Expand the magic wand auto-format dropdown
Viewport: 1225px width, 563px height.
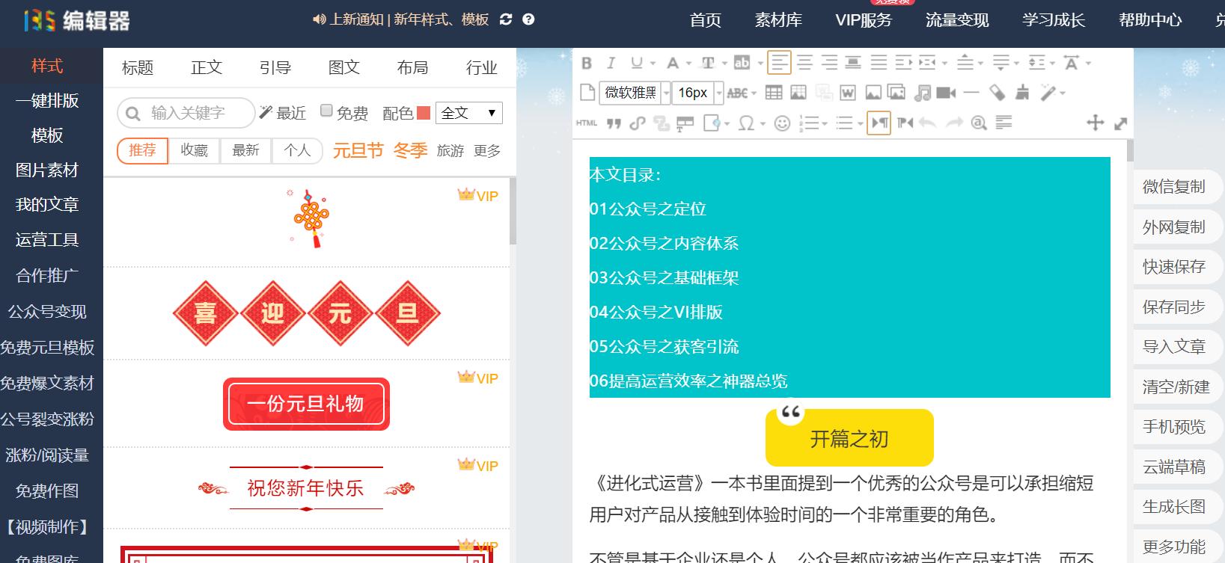pos(1063,93)
